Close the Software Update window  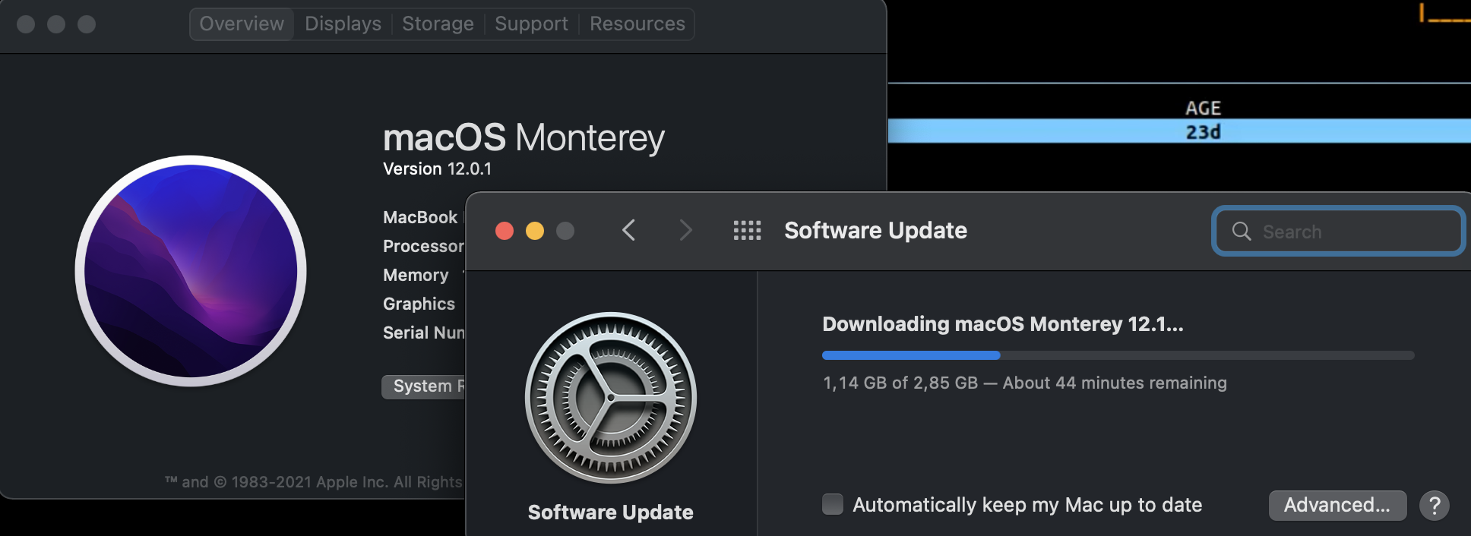pyautogui.click(x=505, y=231)
